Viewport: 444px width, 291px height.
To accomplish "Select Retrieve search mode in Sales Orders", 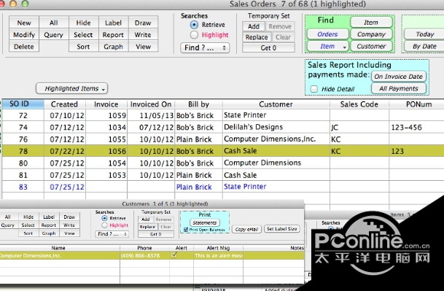I will (x=194, y=25).
